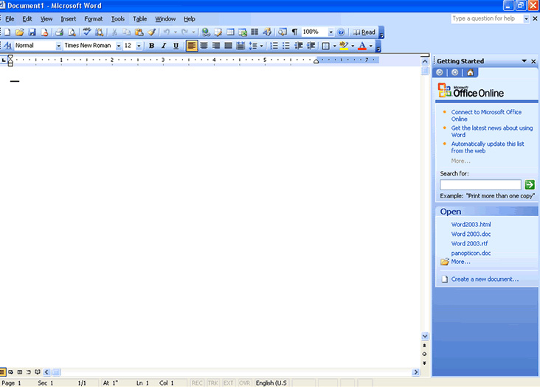Click the Numbering list icon

(274, 46)
